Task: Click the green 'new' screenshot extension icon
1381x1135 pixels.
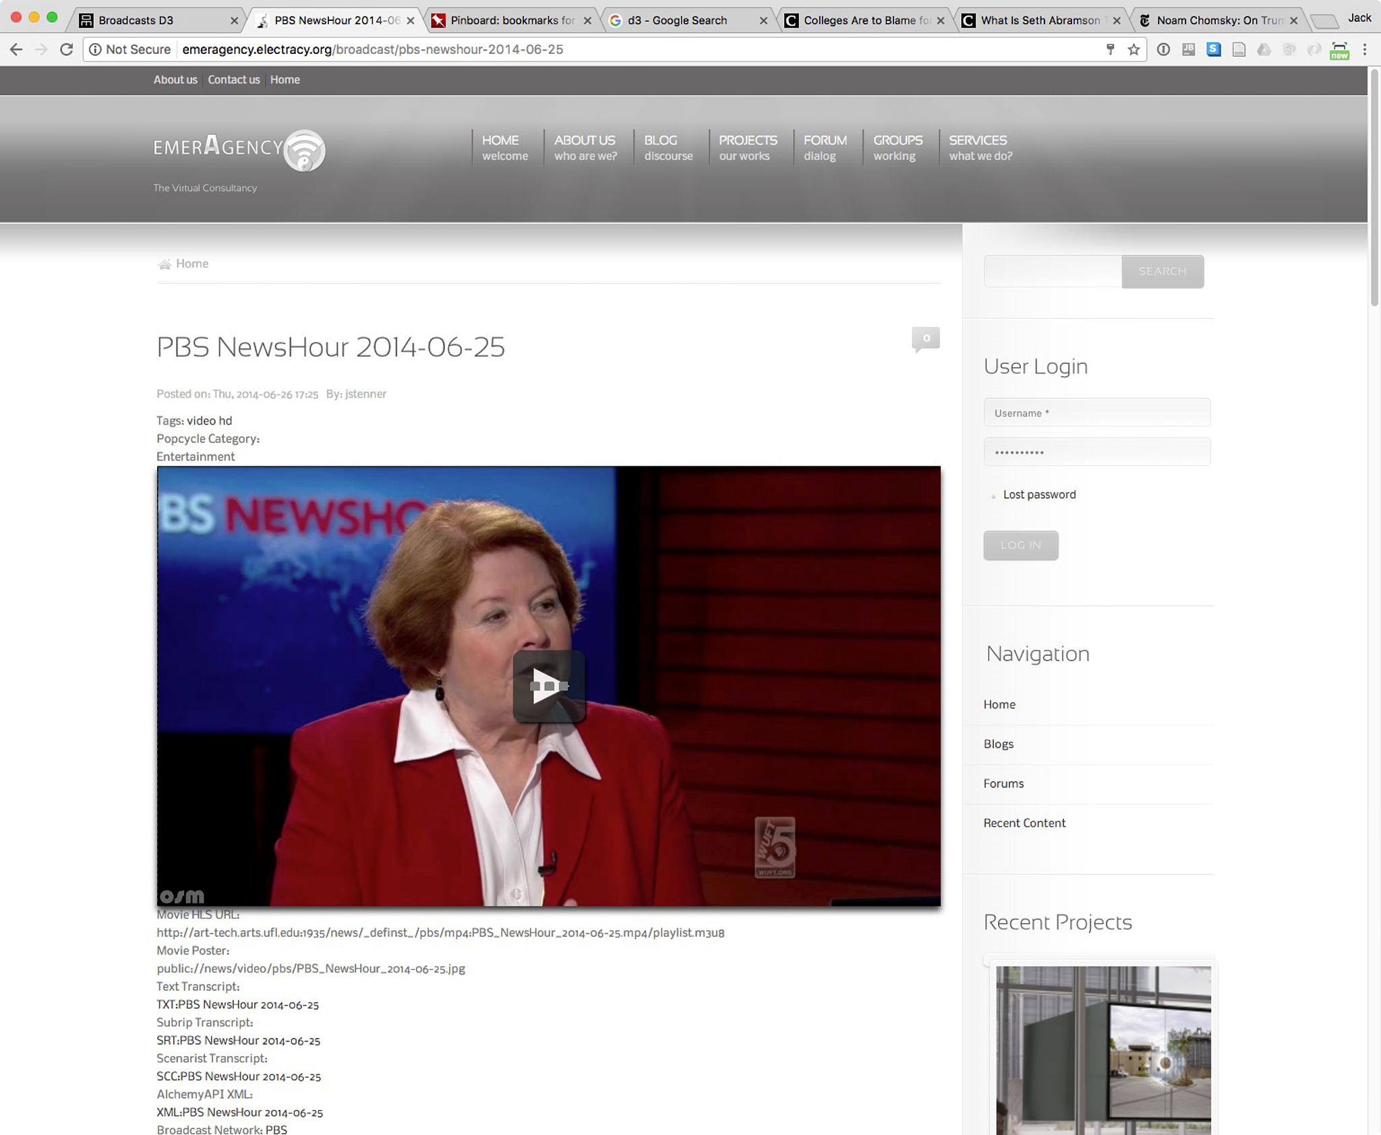Action: coord(1339,51)
